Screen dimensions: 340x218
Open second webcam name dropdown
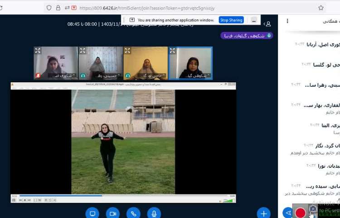(107, 76)
